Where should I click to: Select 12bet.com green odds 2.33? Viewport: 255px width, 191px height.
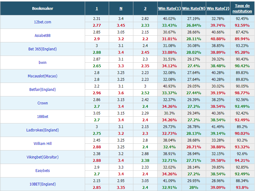(x=145, y=25)
